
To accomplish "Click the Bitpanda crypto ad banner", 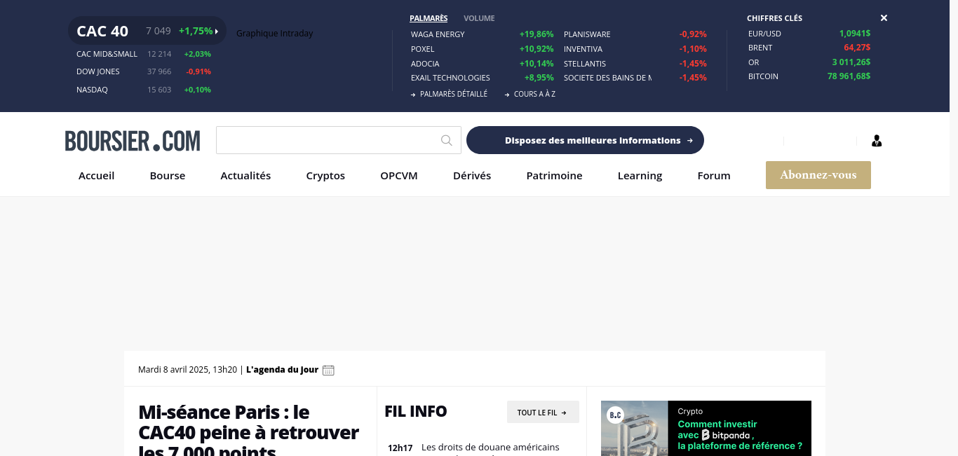I will (706, 428).
